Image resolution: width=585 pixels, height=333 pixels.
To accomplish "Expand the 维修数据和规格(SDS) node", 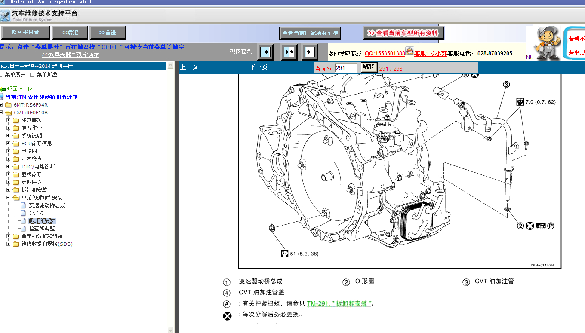I will tap(9, 244).
